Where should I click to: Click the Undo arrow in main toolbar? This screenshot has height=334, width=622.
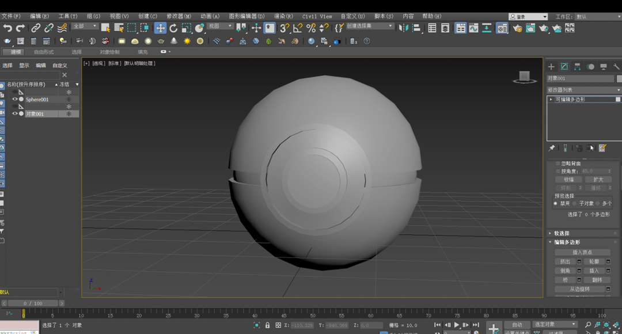7,28
